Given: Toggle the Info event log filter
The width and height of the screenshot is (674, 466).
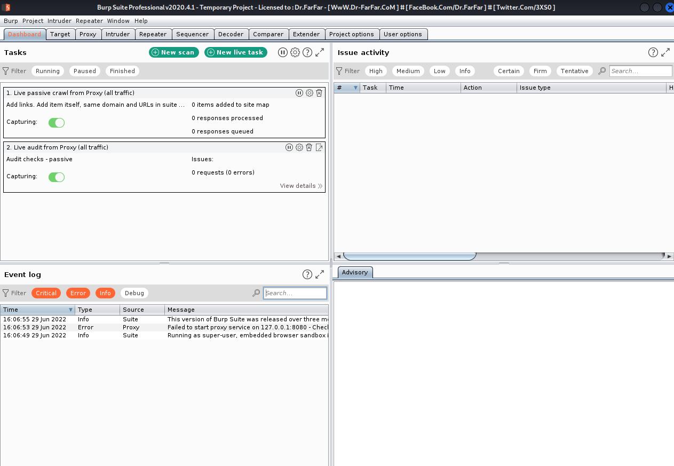Looking at the screenshot, I should coord(105,293).
